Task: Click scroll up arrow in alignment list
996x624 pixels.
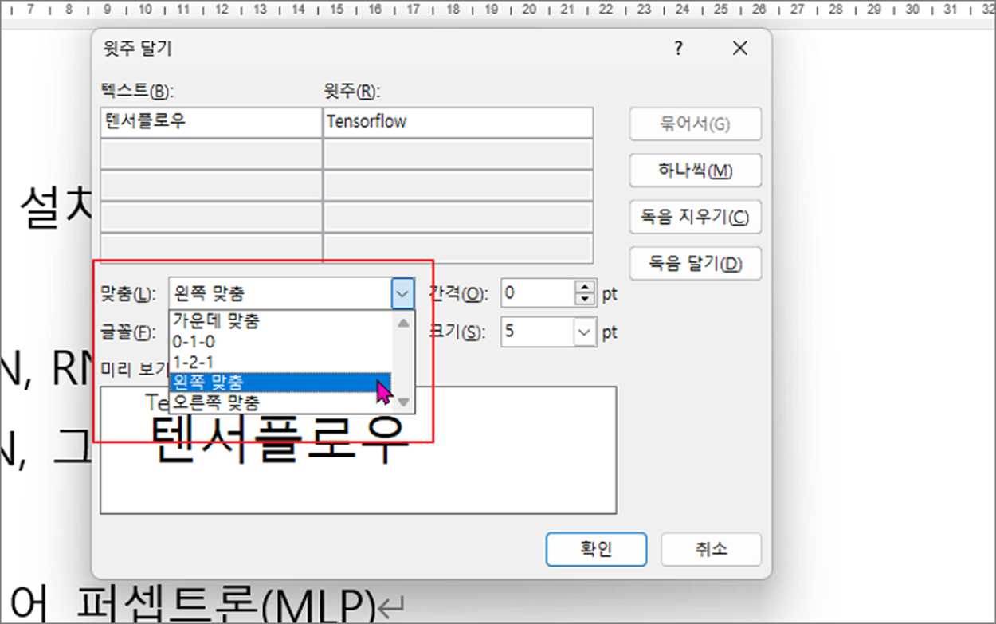Action: 403,322
